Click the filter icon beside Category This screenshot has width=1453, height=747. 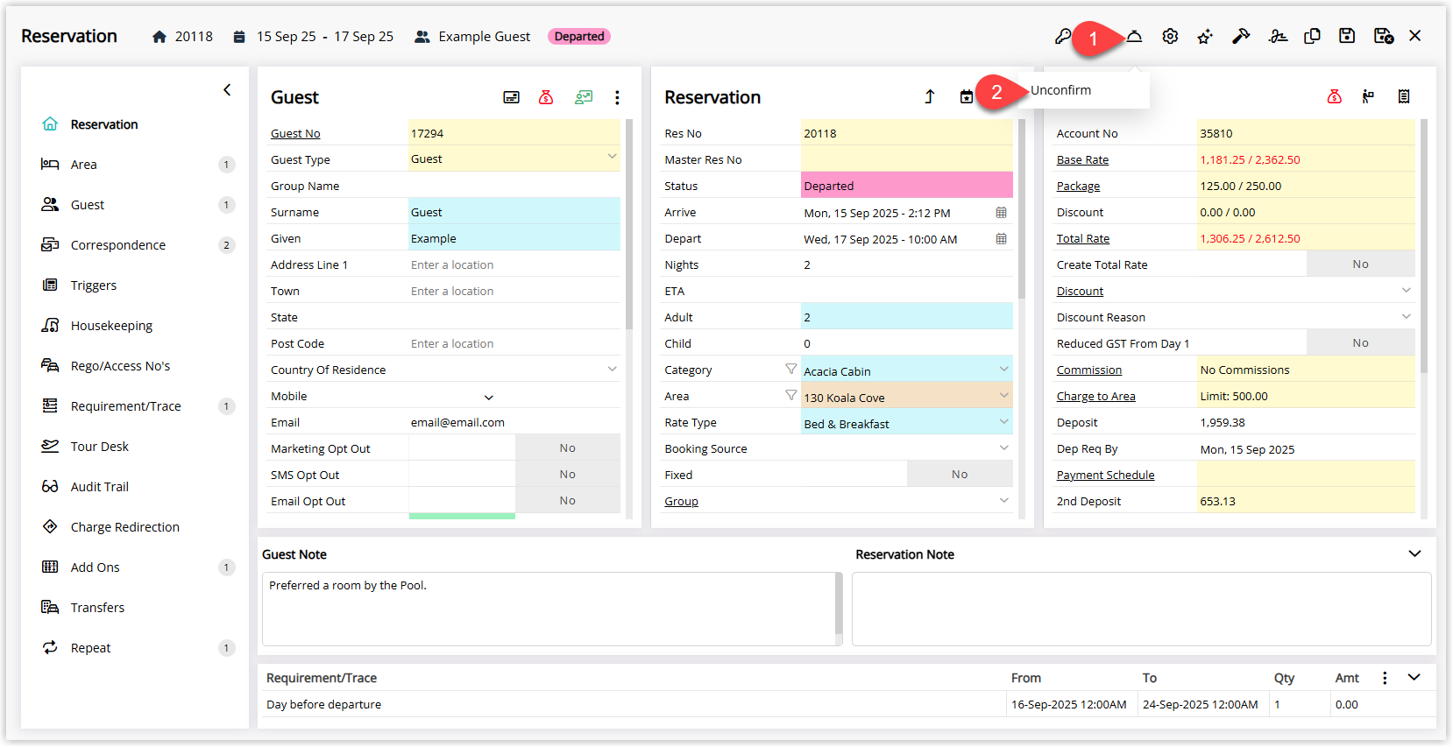click(790, 370)
